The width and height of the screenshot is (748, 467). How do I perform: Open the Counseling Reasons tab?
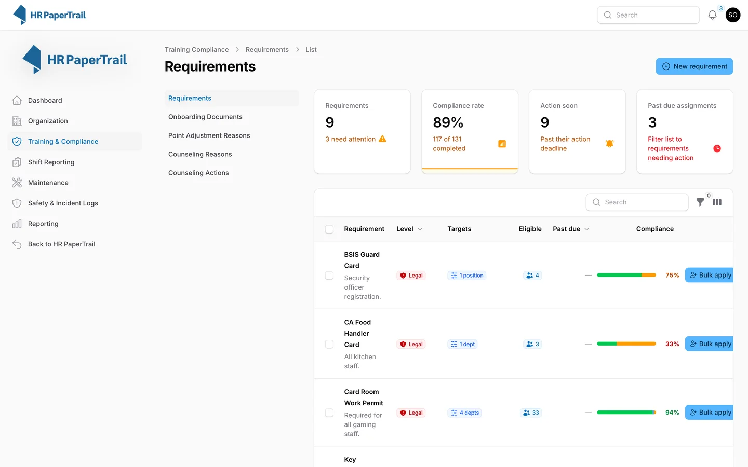click(232, 154)
